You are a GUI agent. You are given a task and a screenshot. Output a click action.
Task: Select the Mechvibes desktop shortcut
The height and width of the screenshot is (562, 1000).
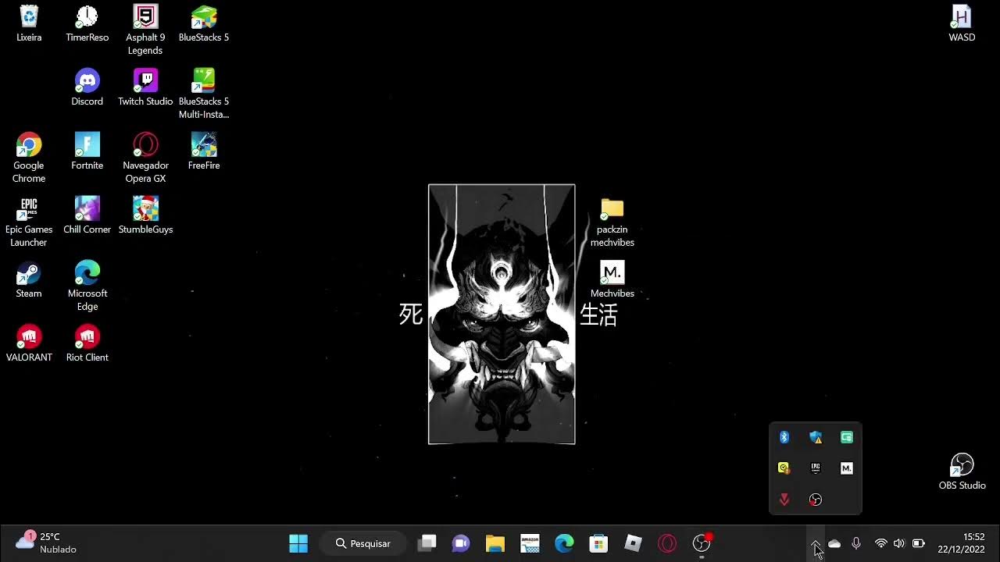[x=612, y=279]
